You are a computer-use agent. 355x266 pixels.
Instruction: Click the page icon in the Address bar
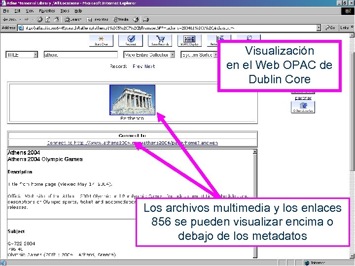tap(21, 28)
